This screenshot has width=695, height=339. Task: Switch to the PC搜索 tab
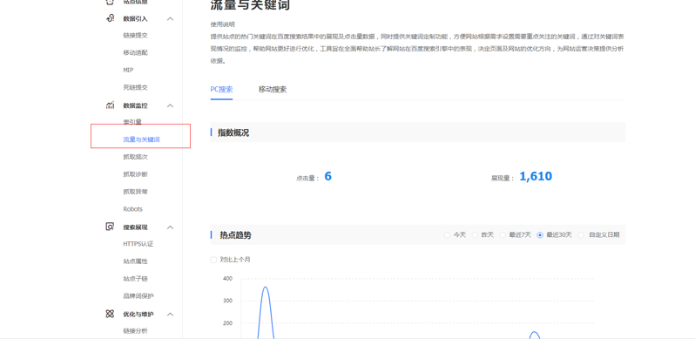click(x=221, y=90)
